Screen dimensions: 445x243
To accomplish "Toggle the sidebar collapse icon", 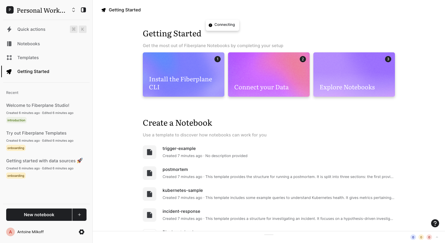I will pos(83,10).
